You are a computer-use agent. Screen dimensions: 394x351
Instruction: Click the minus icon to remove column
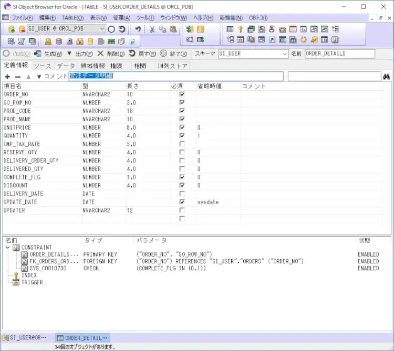[17, 77]
